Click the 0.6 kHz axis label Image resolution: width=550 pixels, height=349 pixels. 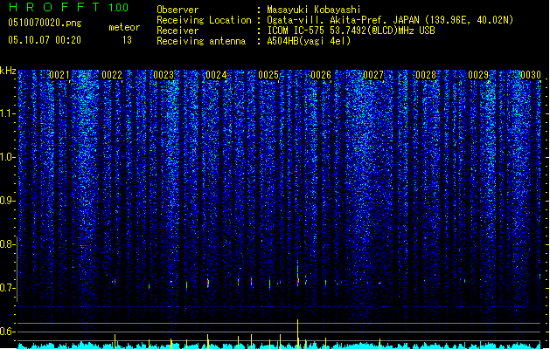click(7, 332)
